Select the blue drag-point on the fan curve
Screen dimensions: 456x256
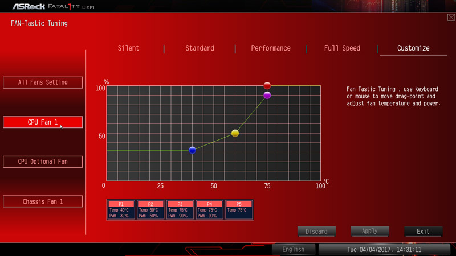tap(192, 150)
